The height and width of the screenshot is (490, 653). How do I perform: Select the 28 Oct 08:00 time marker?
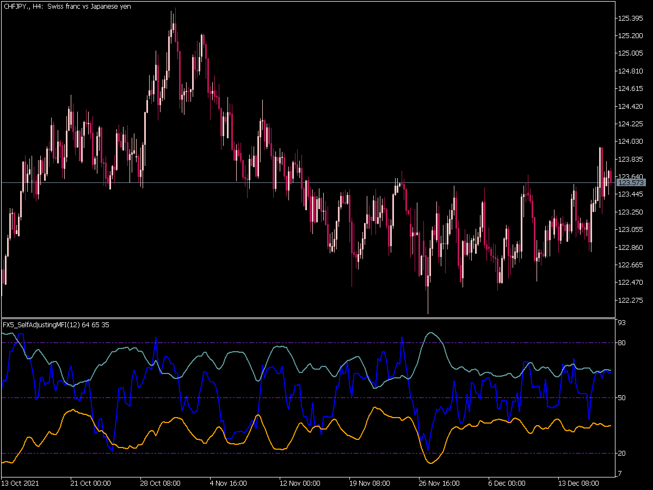pyautogui.click(x=160, y=483)
